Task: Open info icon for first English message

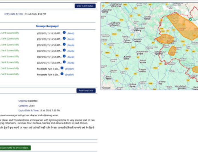Action: click(x=62, y=68)
